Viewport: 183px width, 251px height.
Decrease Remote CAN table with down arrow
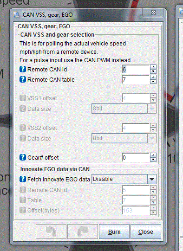[x=153, y=82]
